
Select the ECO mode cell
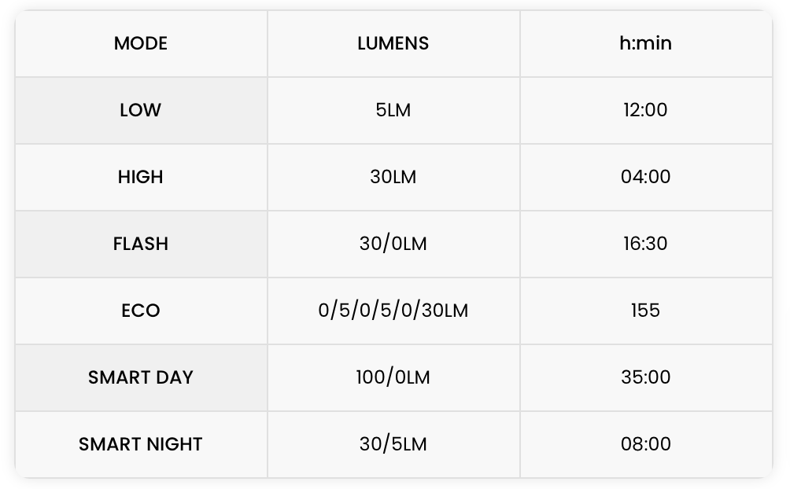pyautogui.click(x=141, y=311)
